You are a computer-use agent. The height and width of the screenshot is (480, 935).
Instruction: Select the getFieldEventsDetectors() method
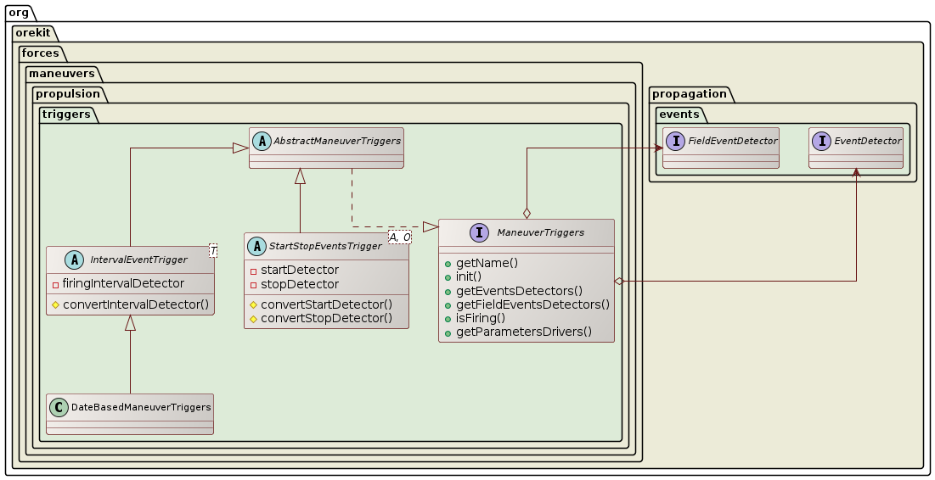532,304
